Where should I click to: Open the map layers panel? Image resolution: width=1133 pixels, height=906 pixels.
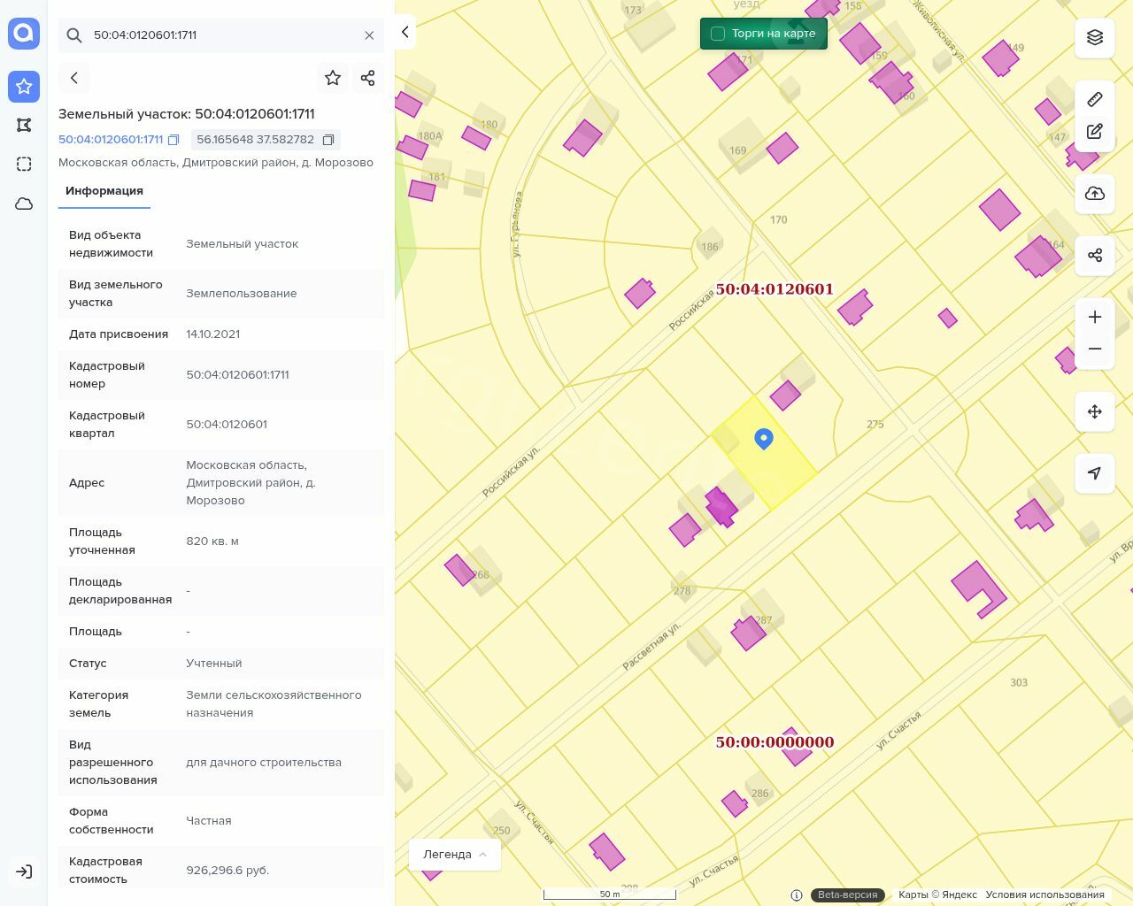1095,37
